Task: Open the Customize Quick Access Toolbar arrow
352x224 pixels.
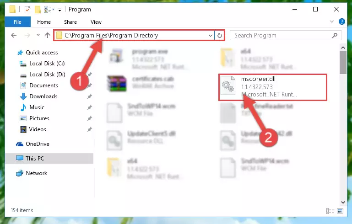Action: 60,10
